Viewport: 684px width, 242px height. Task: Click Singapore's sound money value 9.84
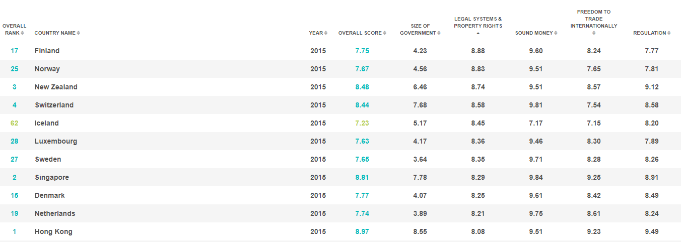[x=536, y=177]
